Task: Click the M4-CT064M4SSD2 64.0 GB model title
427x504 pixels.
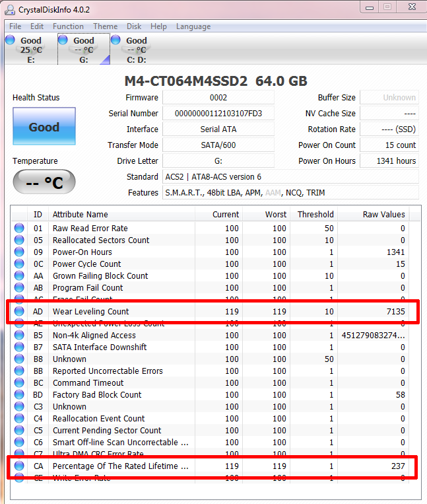Action: (216, 81)
